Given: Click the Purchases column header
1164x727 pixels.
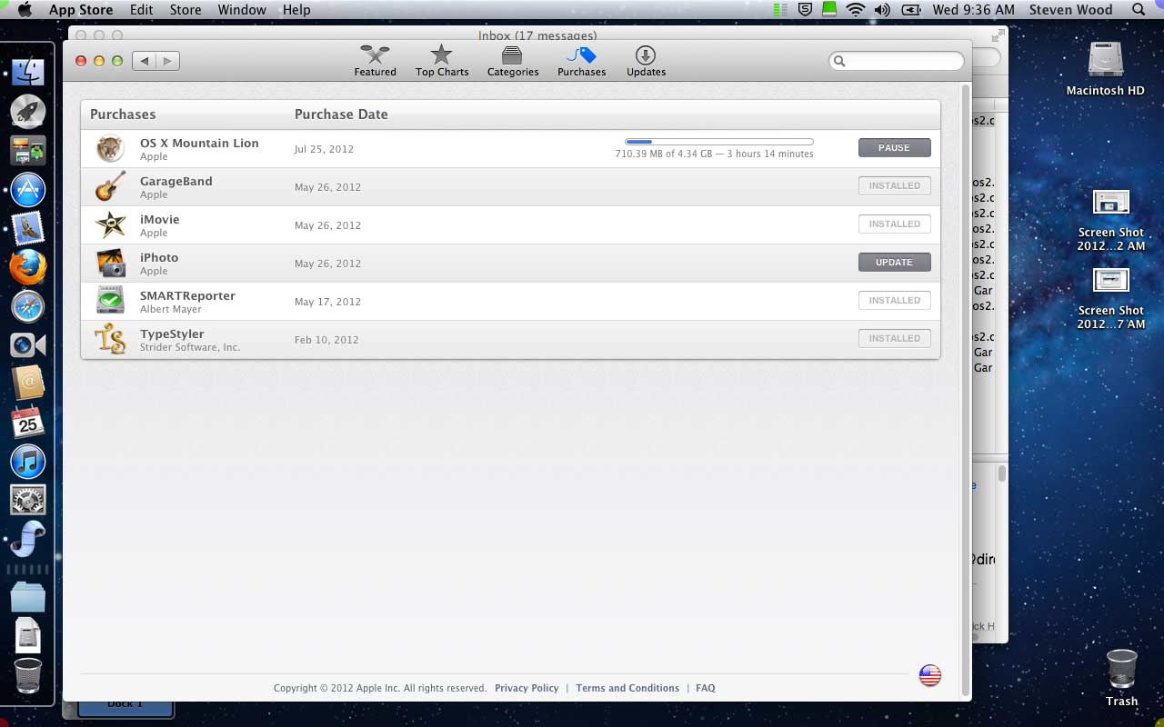Looking at the screenshot, I should [x=123, y=115].
